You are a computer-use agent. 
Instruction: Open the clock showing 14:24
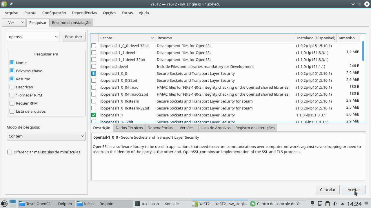point(354,204)
